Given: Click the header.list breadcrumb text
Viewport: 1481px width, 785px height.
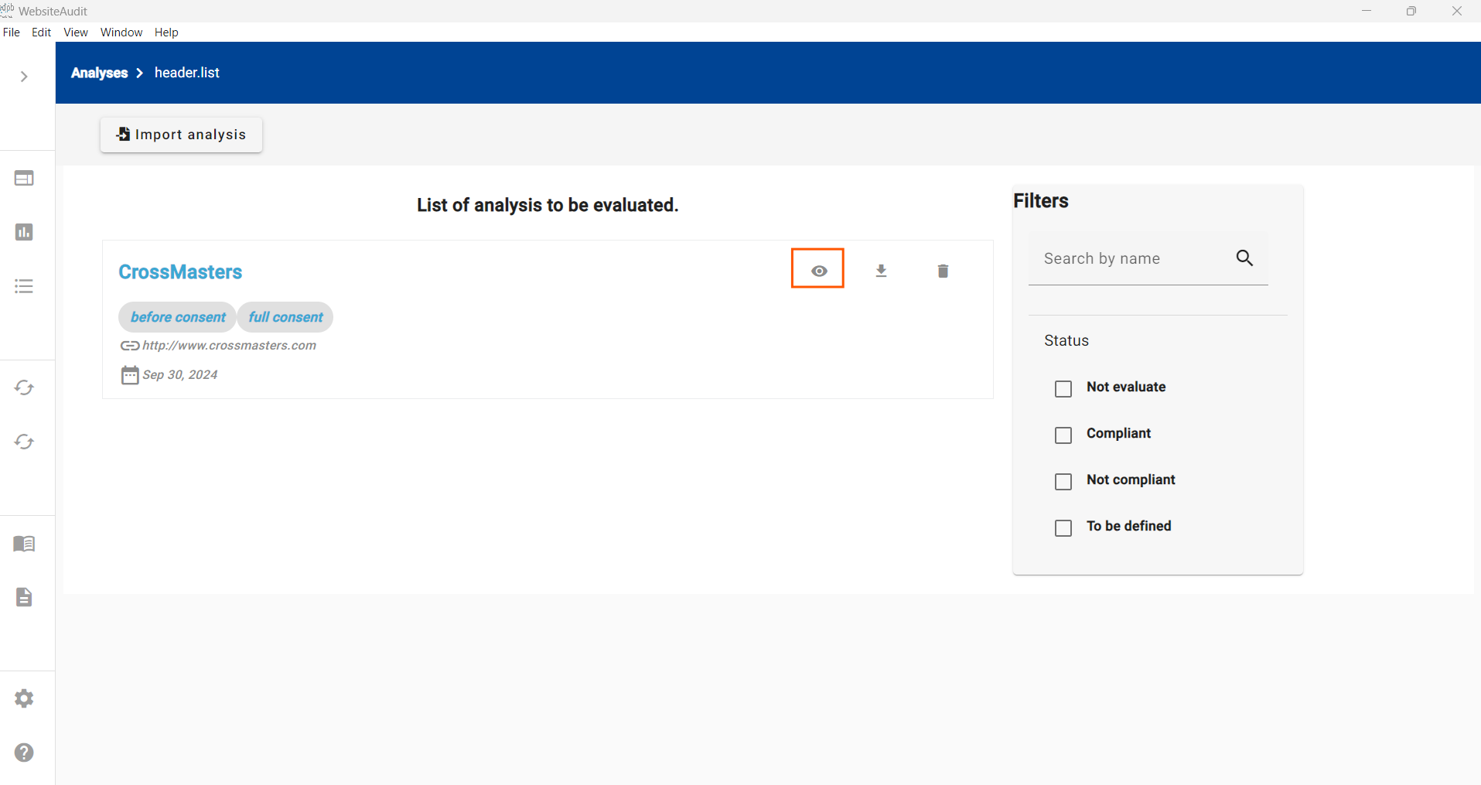Looking at the screenshot, I should tap(187, 73).
